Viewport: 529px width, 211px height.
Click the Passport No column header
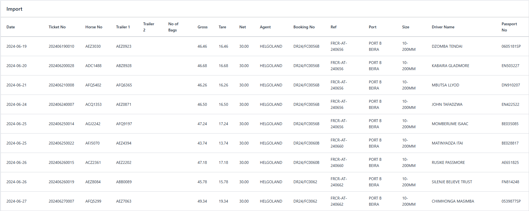(x=509, y=27)
